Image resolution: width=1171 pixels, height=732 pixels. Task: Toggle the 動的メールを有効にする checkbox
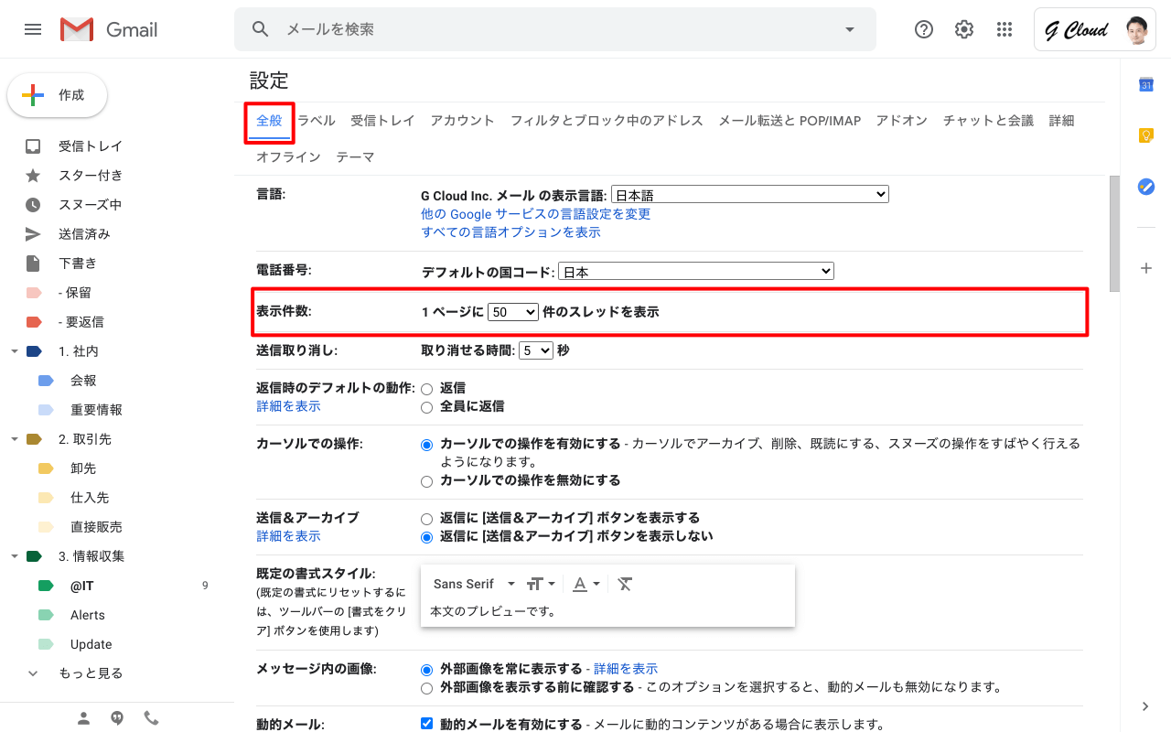[x=426, y=724]
